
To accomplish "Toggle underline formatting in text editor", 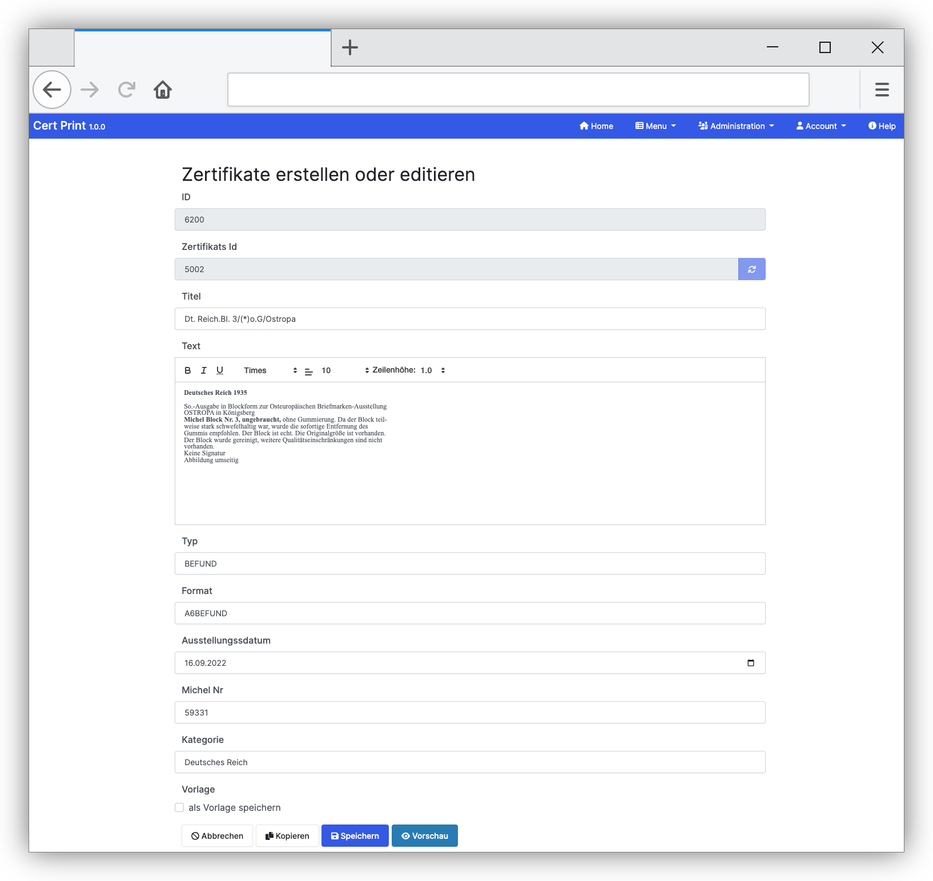I will point(220,370).
